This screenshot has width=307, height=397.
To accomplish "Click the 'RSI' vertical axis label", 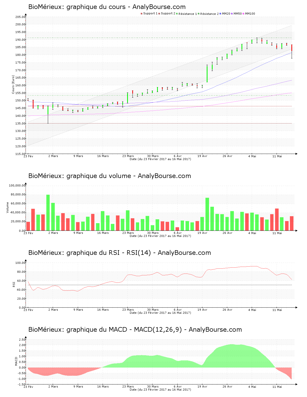I will (x=14, y=284).
